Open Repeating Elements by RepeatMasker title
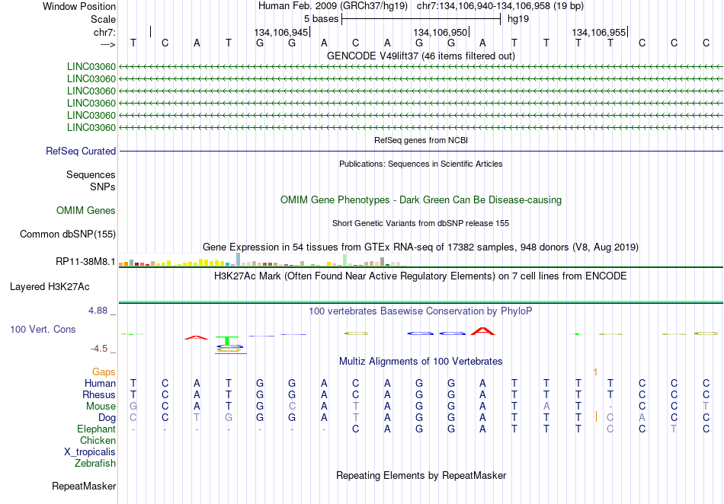 pyautogui.click(x=421, y=475)
